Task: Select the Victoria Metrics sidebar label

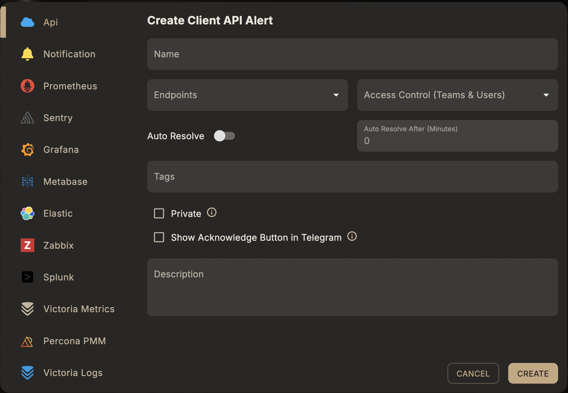Action: tap(79, 309)
